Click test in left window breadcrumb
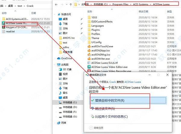Screen dimensions: 181x134 point(20,6)
